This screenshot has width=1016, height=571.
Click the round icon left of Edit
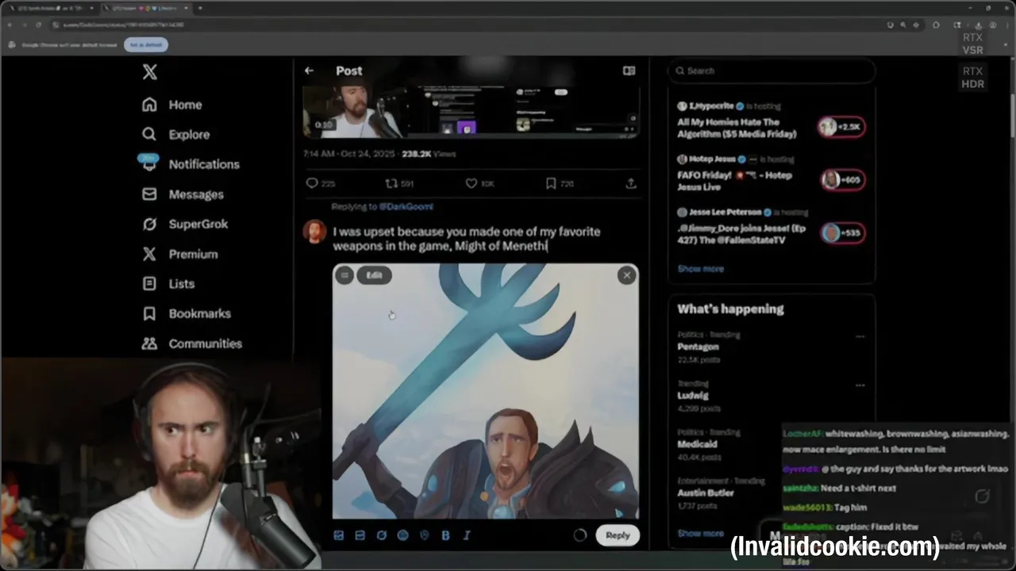pos(344,275)
